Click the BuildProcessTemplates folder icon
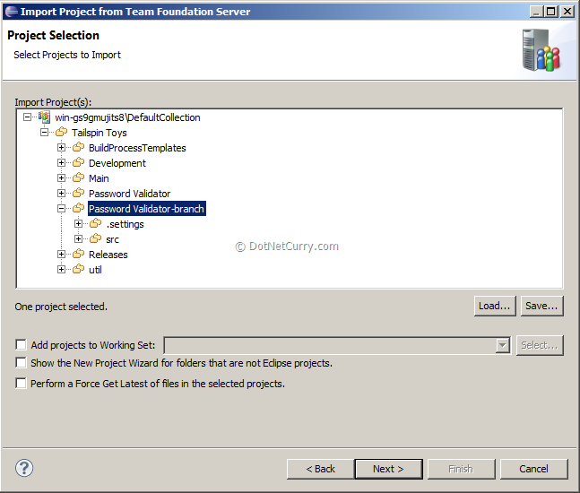The width and height of the screenshot is (580, 493). click(x=78, y=147)
